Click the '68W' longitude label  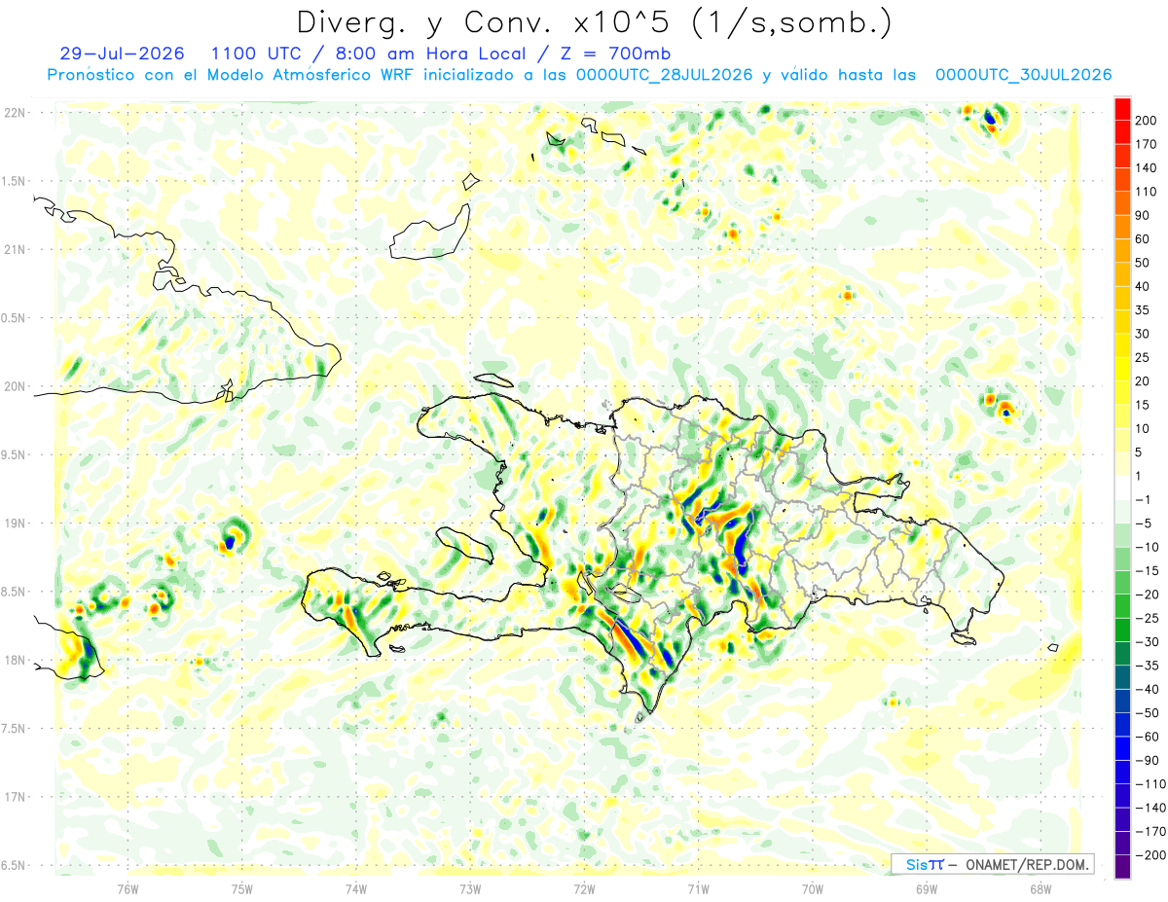1040,888
